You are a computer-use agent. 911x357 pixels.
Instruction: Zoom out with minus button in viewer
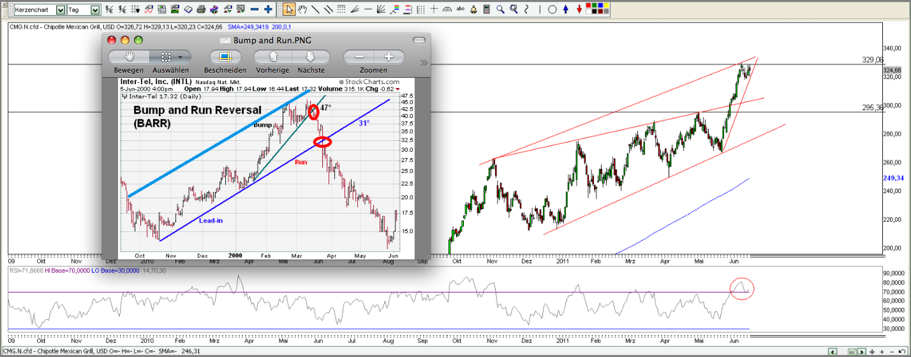tap(358, 57)
